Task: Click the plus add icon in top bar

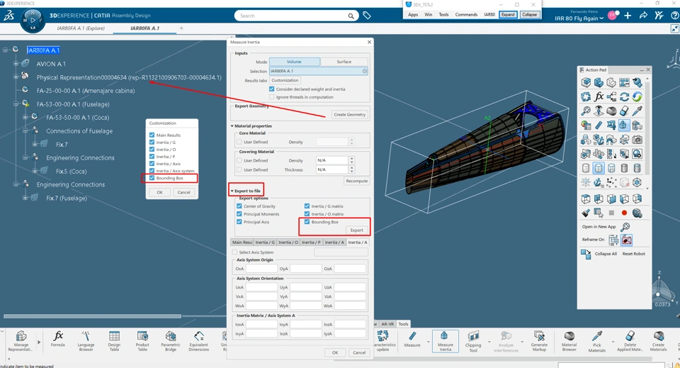Action: (x=628, y=16)
